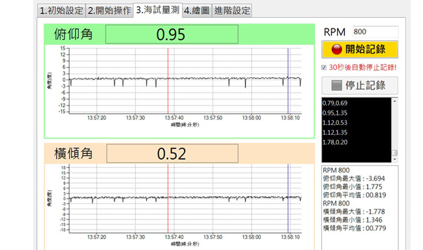Select the log row 1.12,0.53
Screen dimensions: 423x250
coord(335,123)
